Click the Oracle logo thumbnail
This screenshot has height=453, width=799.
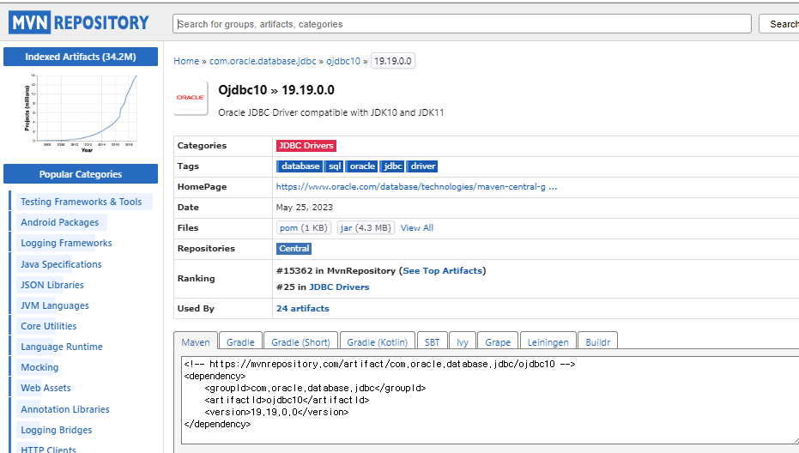(191, 98)
